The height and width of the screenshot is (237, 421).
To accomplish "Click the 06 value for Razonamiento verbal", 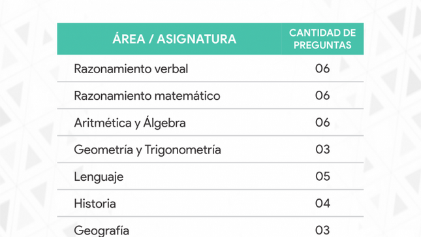I will pos(322,69).
